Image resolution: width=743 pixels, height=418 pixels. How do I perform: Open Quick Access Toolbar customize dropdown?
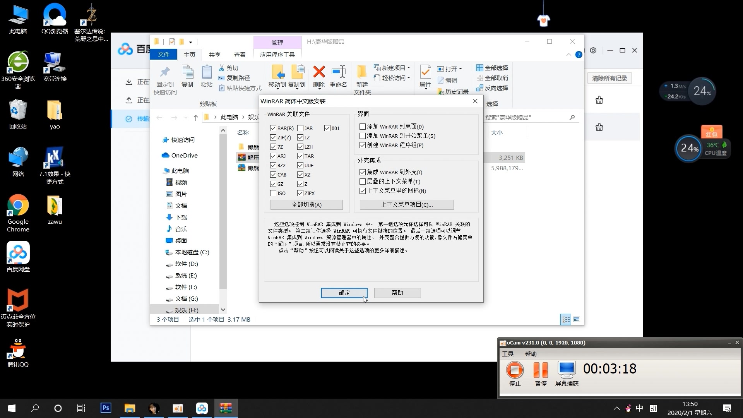pyautogui.click(x=190, y=42)
